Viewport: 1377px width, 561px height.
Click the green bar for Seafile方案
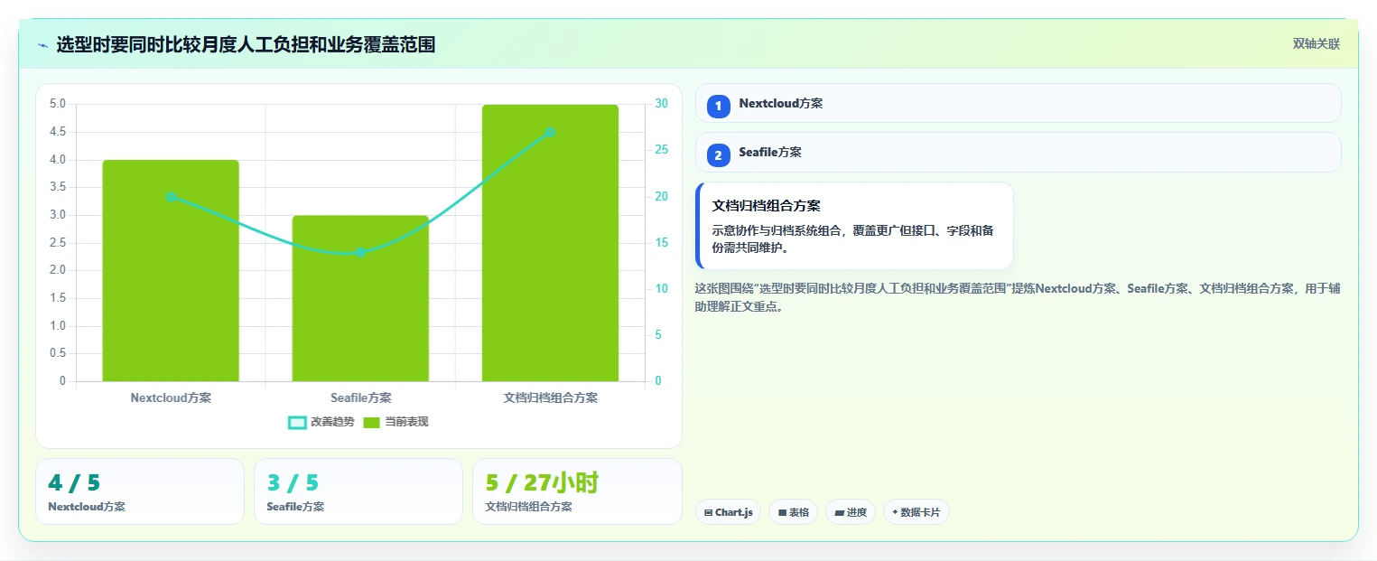point(360,298)
